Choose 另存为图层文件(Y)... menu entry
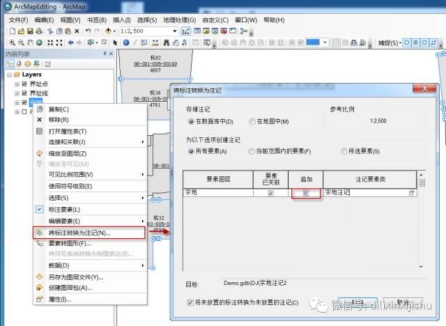The image size is (446, 326). tap(90, 277)
